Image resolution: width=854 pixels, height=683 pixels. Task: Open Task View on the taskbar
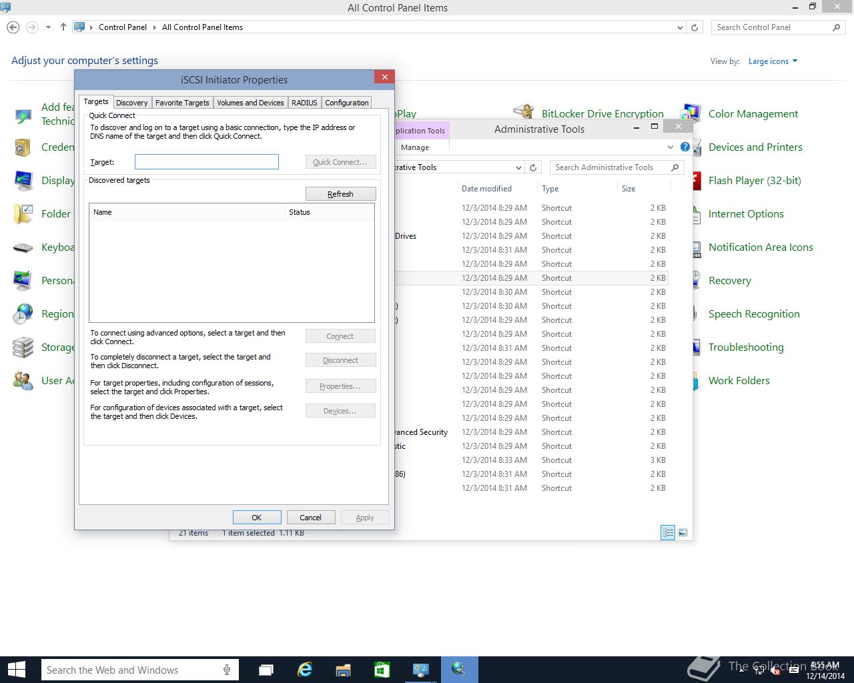[x=266, y=670]
